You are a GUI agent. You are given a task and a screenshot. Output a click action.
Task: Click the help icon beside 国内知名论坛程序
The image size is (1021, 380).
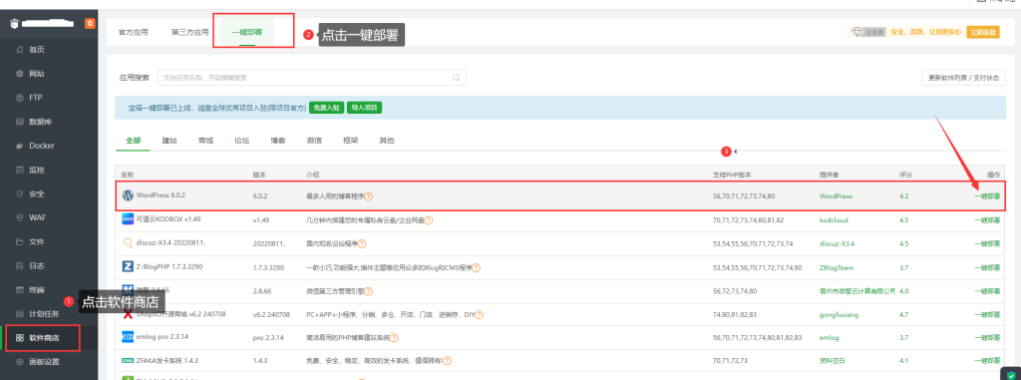[362, 243]
